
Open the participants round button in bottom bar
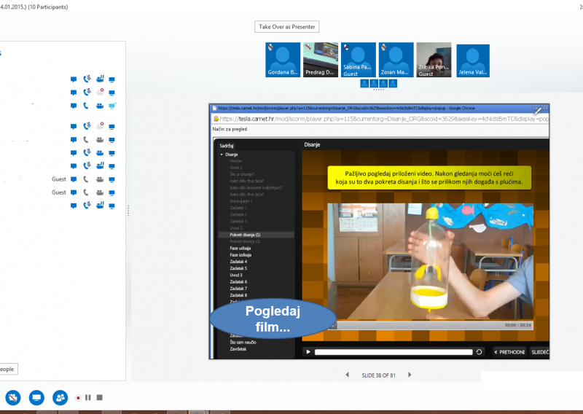coord(60,397)
